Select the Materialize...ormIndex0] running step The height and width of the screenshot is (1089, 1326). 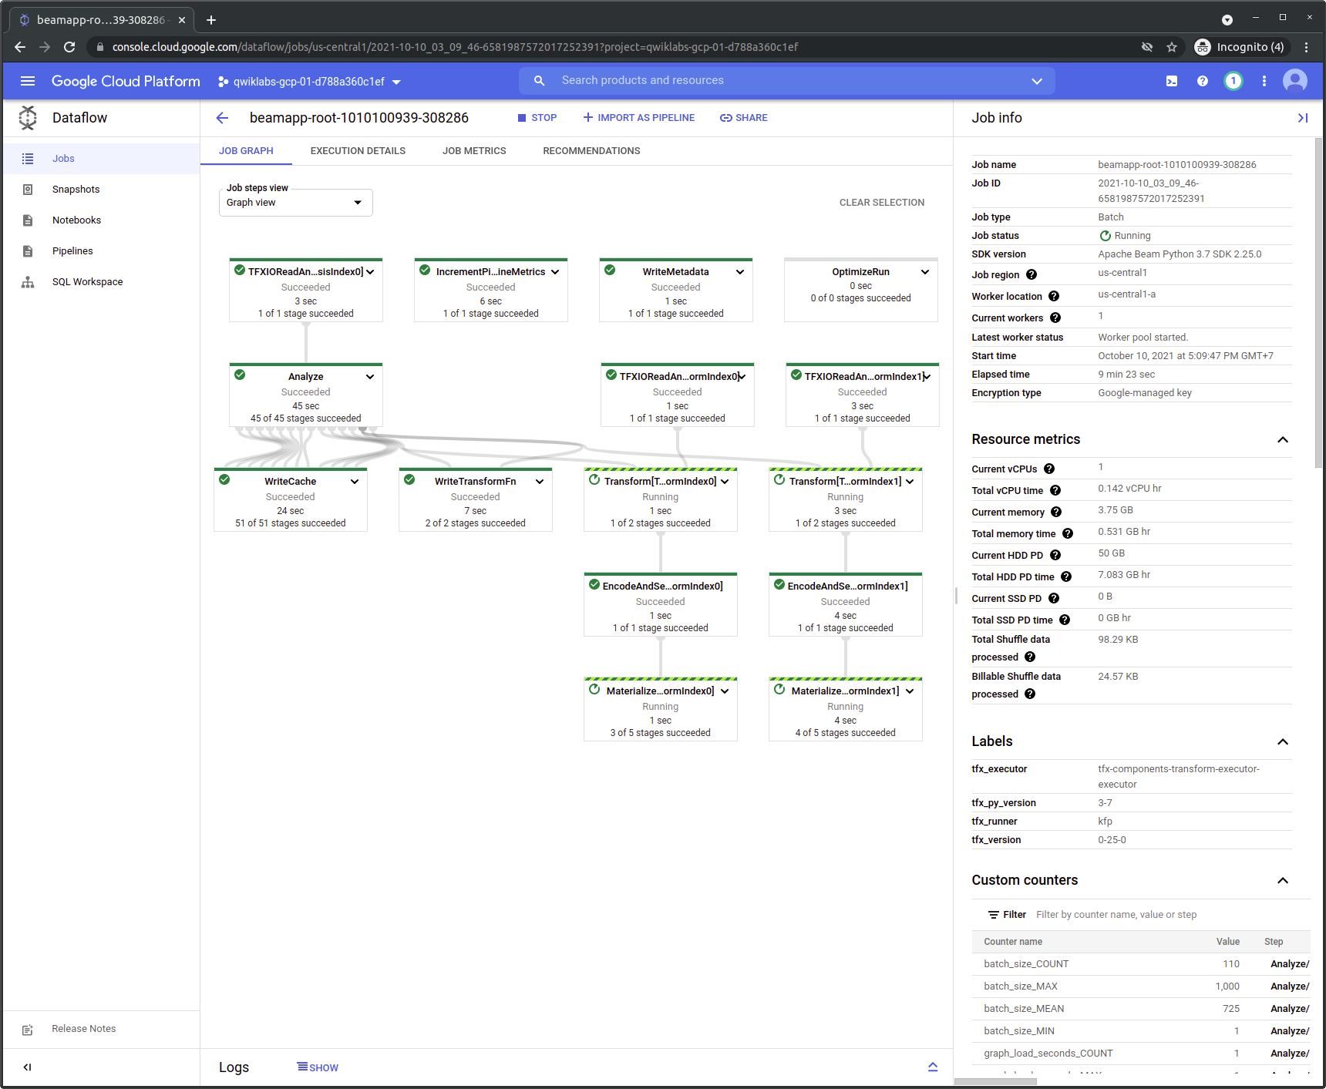[x=661, y=710]
